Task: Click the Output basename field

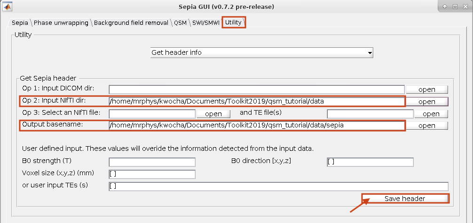Action: click(256, 126)
